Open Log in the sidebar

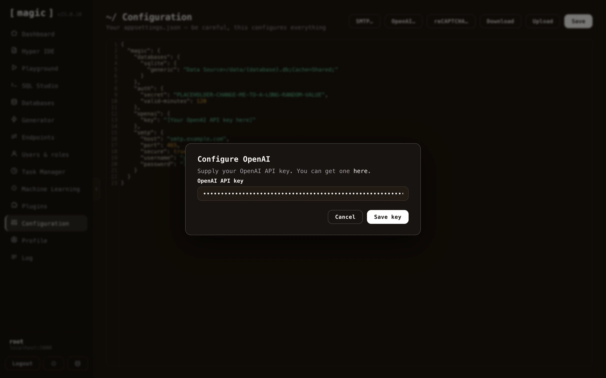point(46,258)
